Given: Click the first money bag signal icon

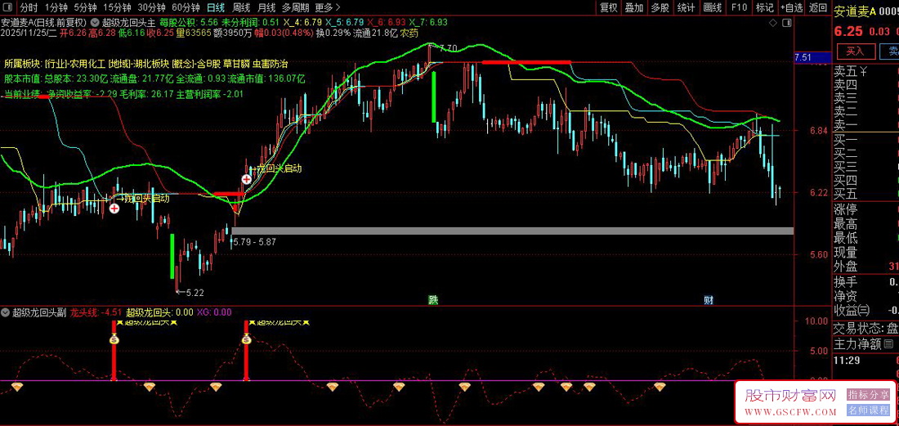Looking at the screenshot, I should coord(114,339).
